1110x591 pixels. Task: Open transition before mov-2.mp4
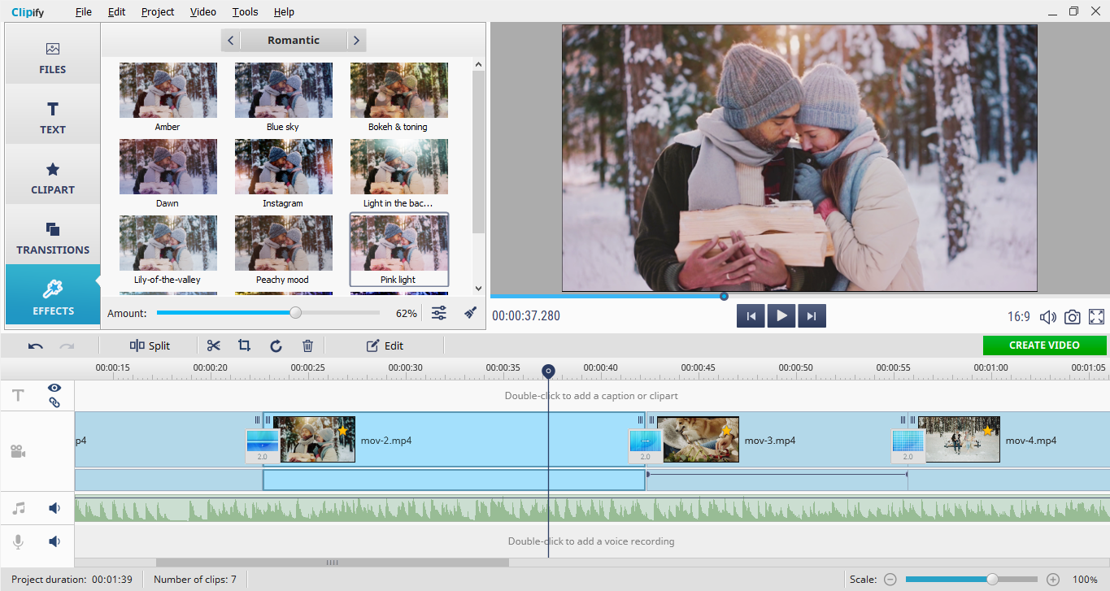point(262,445)
